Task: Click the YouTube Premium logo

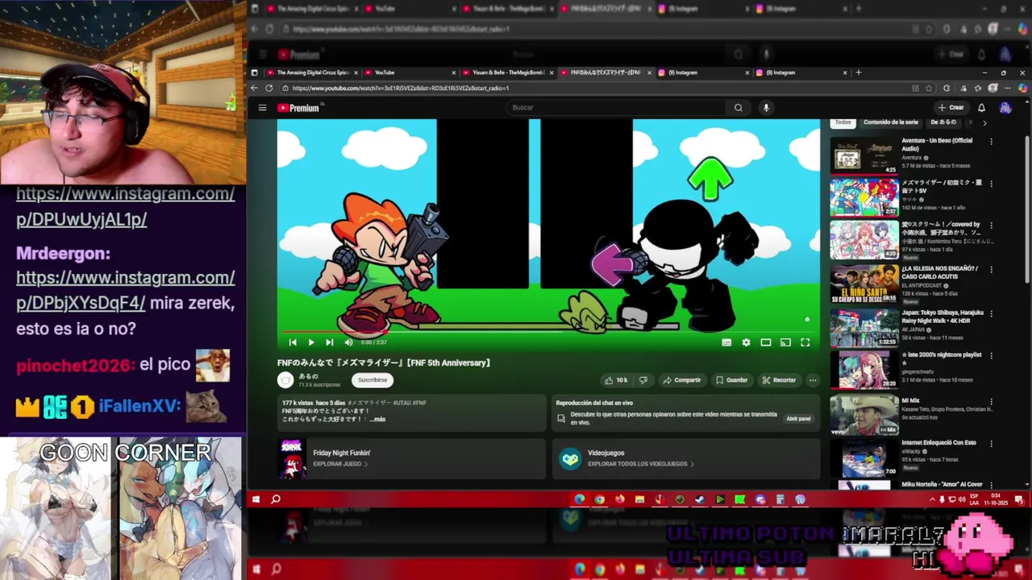Action: pos(298,107)
